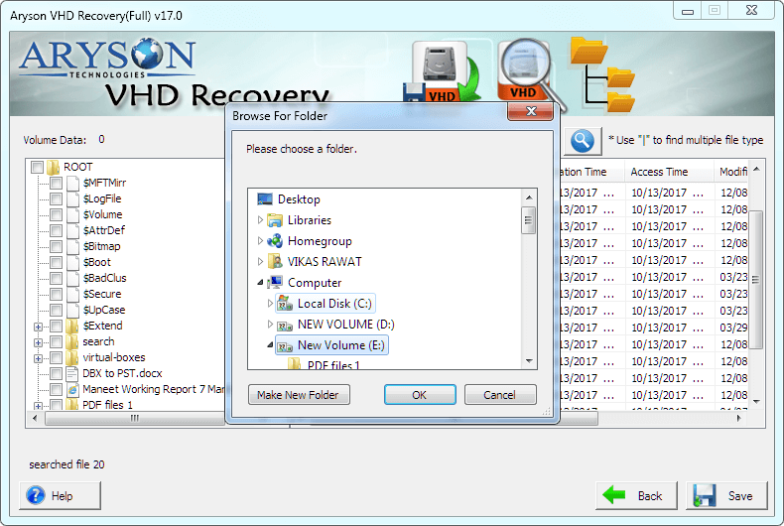Check the ROOT checkbox
The height and width of the screenshot is (526, 784).
pyautogui.click(x=37, y=167)
